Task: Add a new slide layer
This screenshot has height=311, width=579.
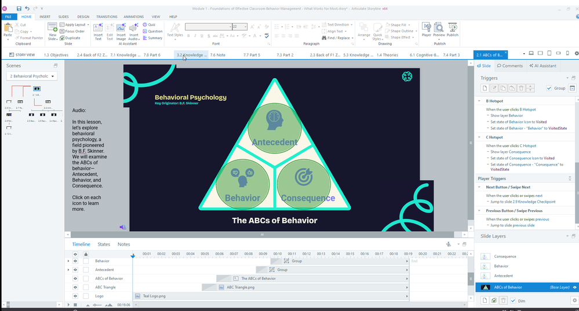Action: click(485, 301)
